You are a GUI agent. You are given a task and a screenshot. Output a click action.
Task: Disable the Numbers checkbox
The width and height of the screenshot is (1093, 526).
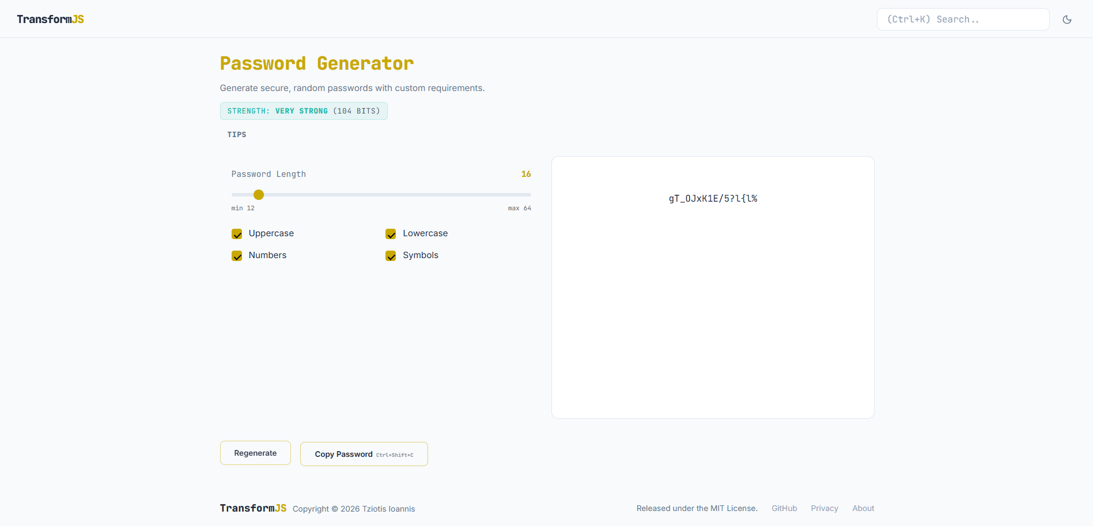point(237,256)
